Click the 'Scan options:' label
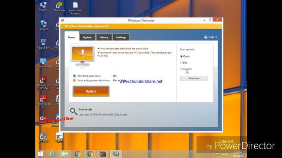The height and width of the screenshot is (158, 282). pos(187,49)
